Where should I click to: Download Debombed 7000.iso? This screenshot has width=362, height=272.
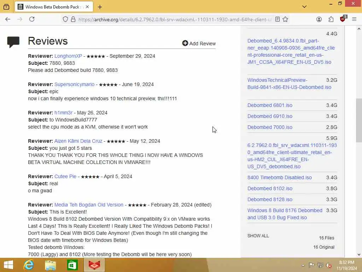[x=270, y=127]
